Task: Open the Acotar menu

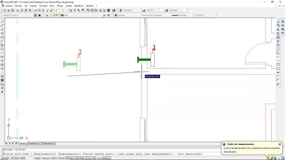Action: (69, 6)
